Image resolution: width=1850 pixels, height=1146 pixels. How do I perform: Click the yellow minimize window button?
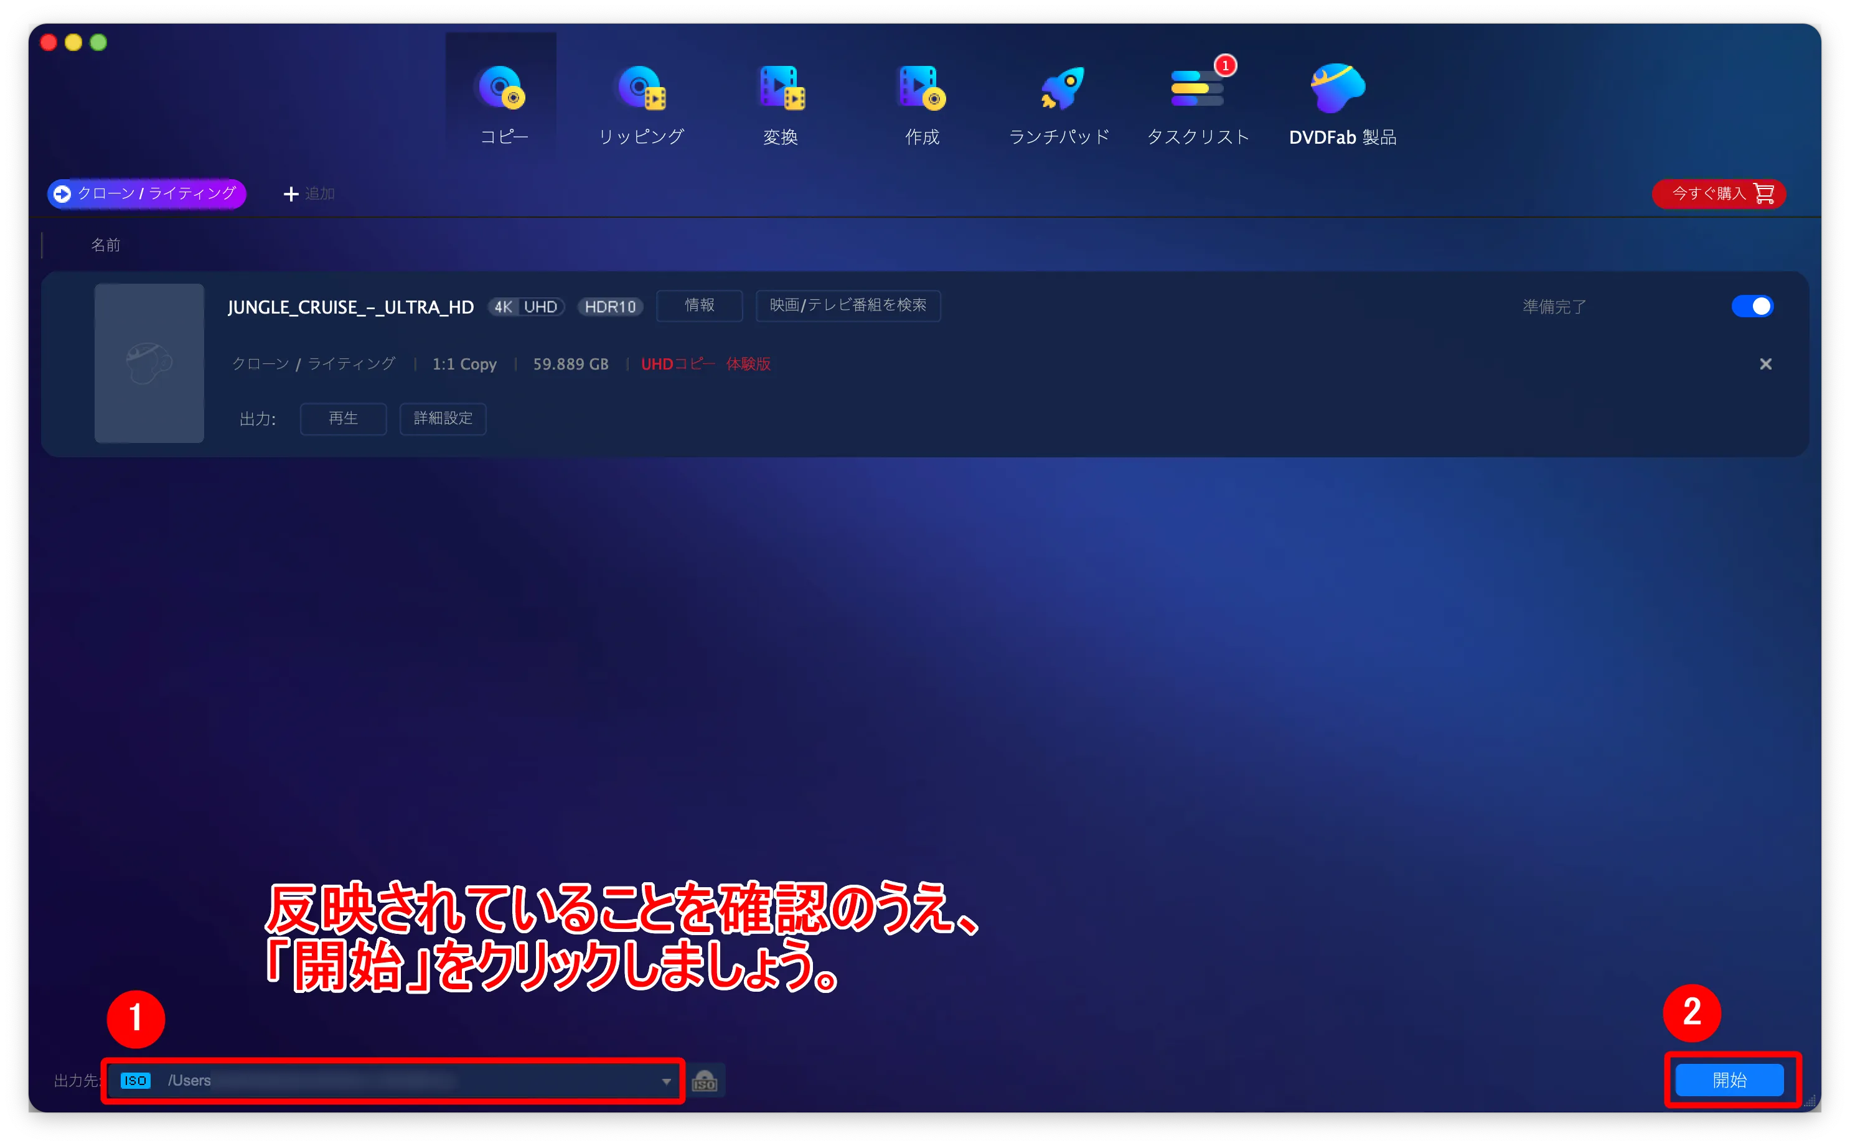pos(73,42)
